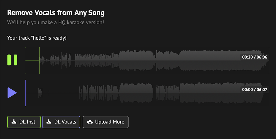Viewport: 276px width, 139px height.
Task: Seek instrumental waveform to its narrow middle gap
Action: click(155, 60)
